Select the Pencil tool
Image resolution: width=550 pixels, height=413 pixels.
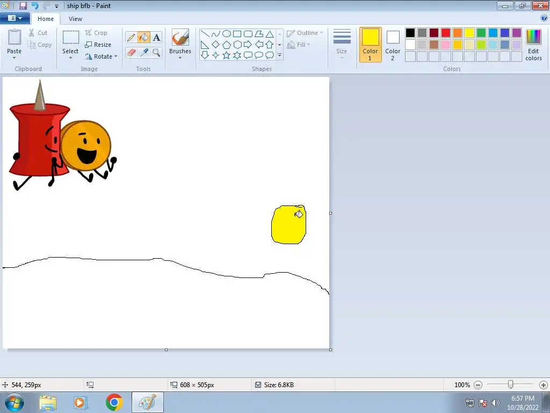click(x=131, y=37)
